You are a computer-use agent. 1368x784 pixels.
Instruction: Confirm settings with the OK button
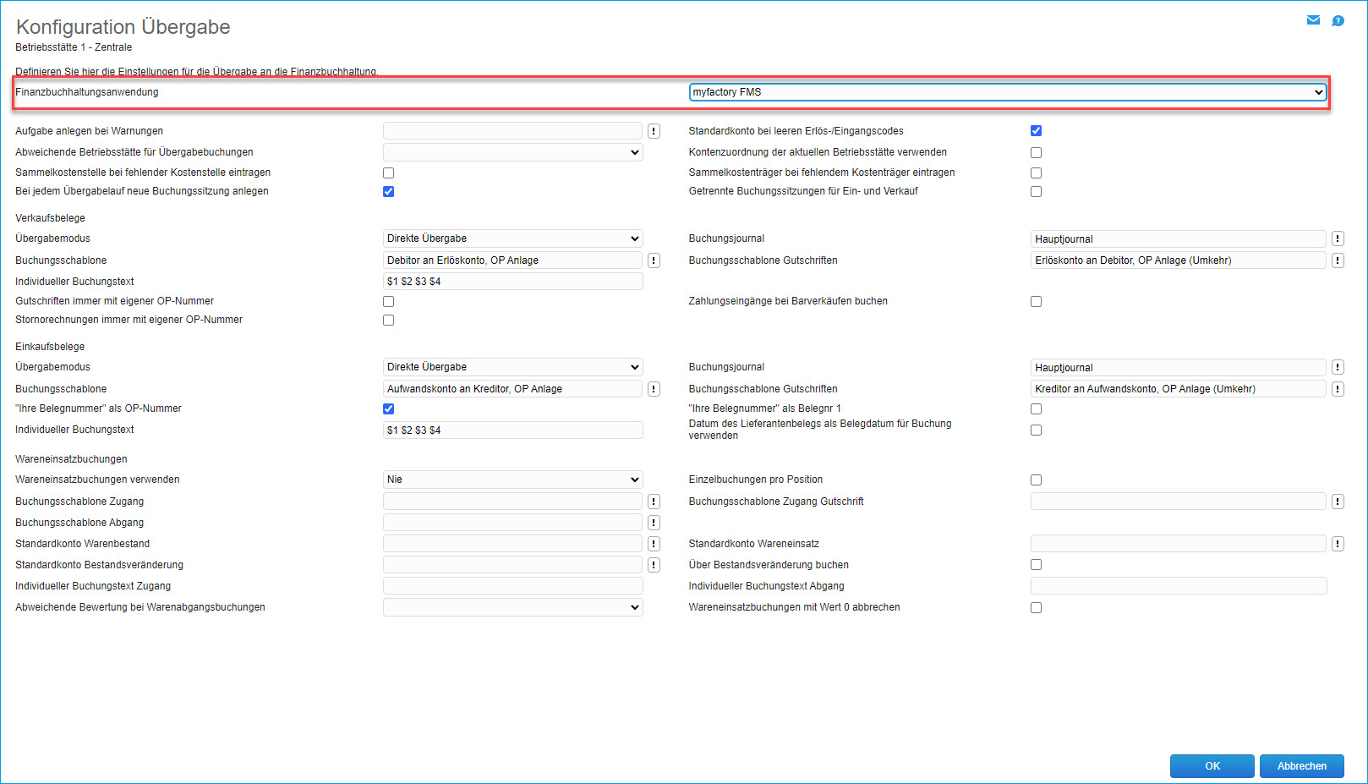[x=1212, y=766]
